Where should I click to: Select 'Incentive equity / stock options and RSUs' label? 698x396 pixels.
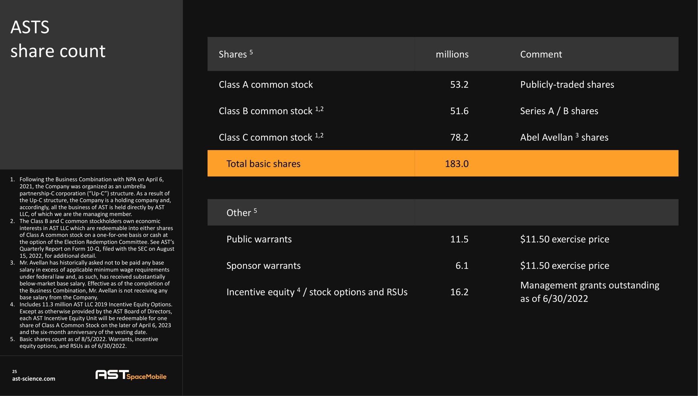317,292
